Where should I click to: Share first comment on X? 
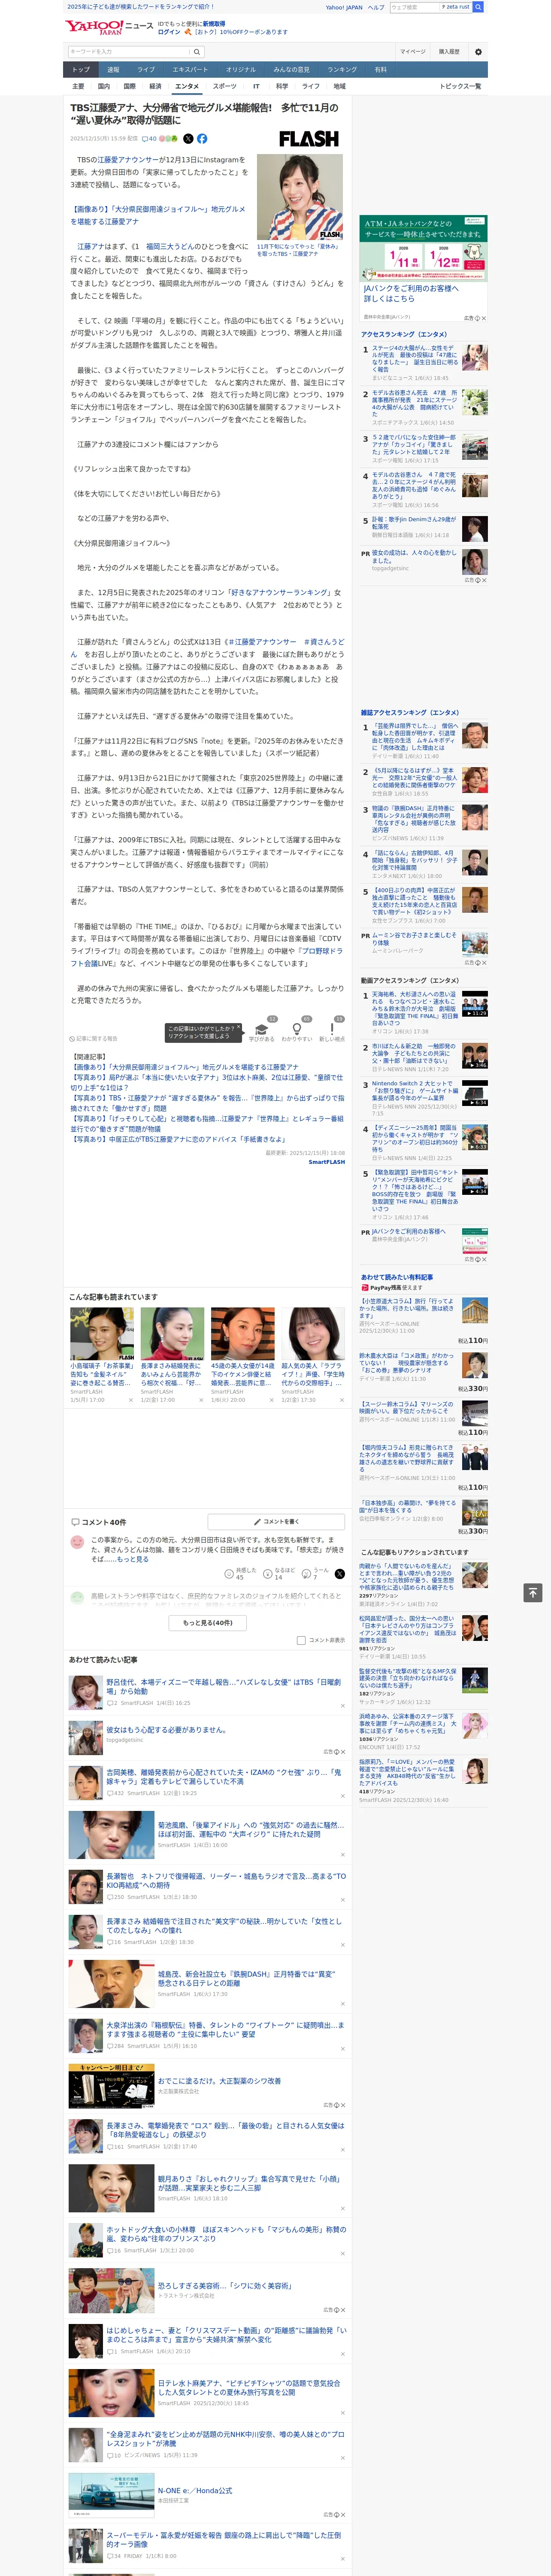click(340, 1573)
